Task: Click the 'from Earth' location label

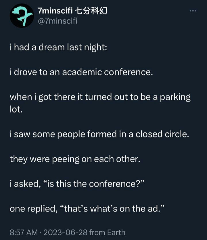Action: [107, 232]
